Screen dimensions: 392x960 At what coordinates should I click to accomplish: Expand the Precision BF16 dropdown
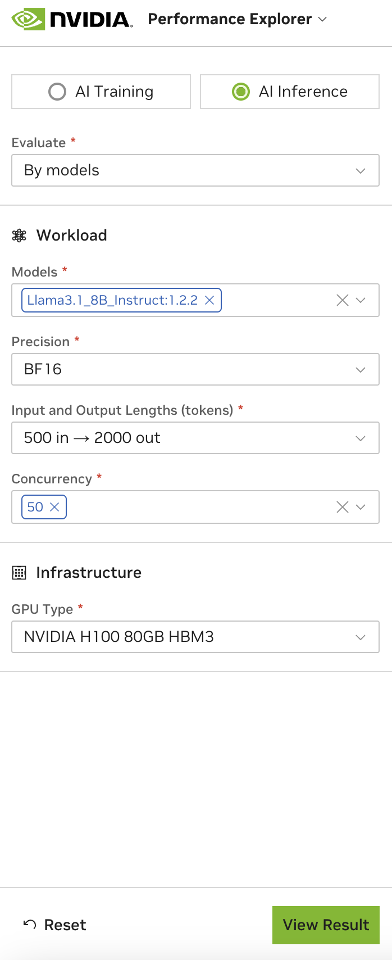point(195,369)
